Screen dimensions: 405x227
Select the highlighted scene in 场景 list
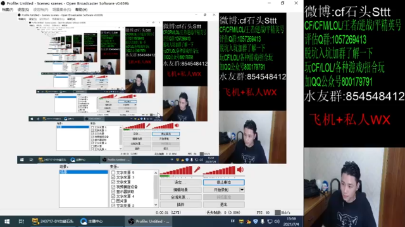pos(84,172)
